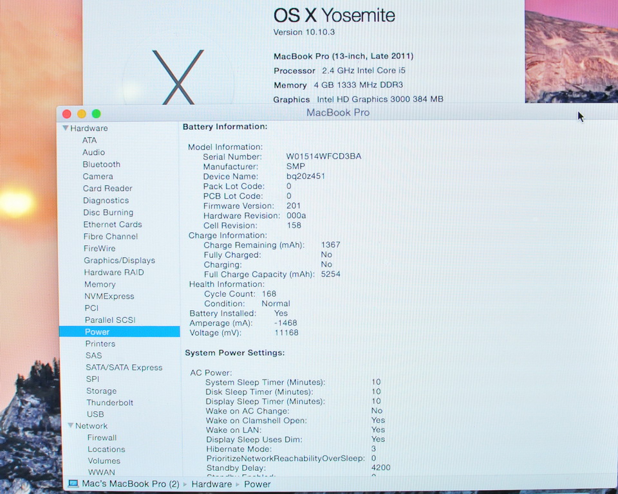This screenshot has width=618, height=494.
Task: Show Camera hardware information
Action: pos(98,176)
